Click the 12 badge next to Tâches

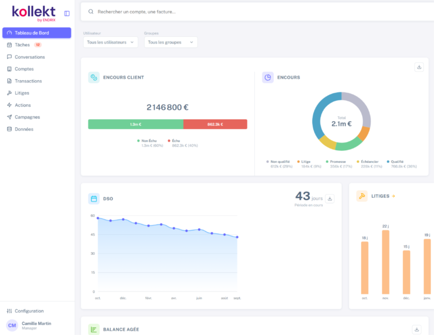38,45
